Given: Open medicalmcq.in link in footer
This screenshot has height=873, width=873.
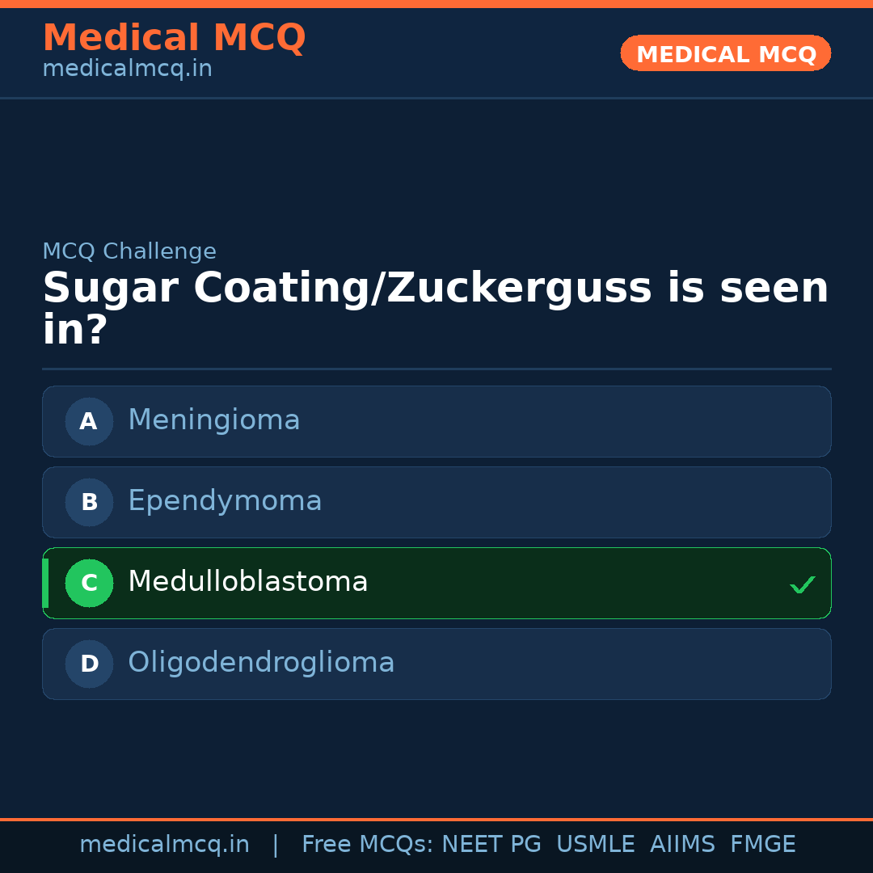Looking at the screenshot, I should pyautogui.click(x=164, y=845).
